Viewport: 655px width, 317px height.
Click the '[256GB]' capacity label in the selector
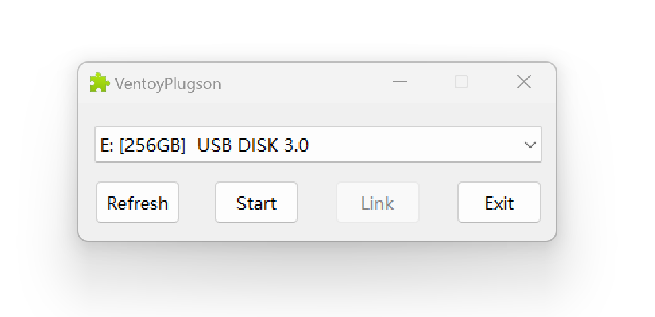tap(152, 145)
